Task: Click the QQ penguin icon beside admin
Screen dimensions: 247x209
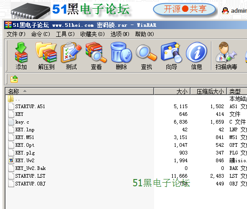Action: [225, 11]
